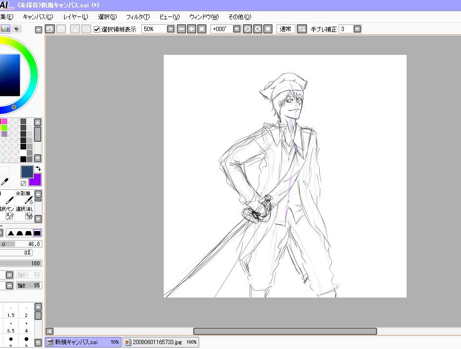Viewport: 461px width, 349px height.
Task: Switch to 新規キャンバス.sai document tab
Action: coord(83,342)
